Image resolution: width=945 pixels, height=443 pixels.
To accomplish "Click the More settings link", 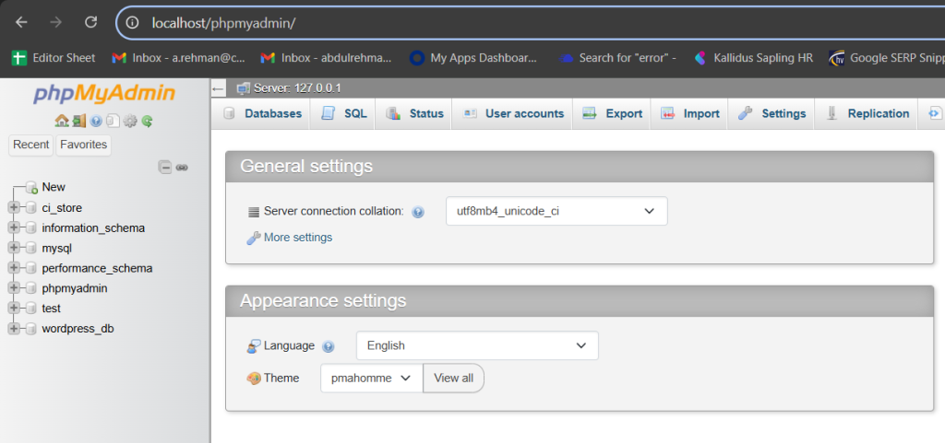I will tap(297, 238).
